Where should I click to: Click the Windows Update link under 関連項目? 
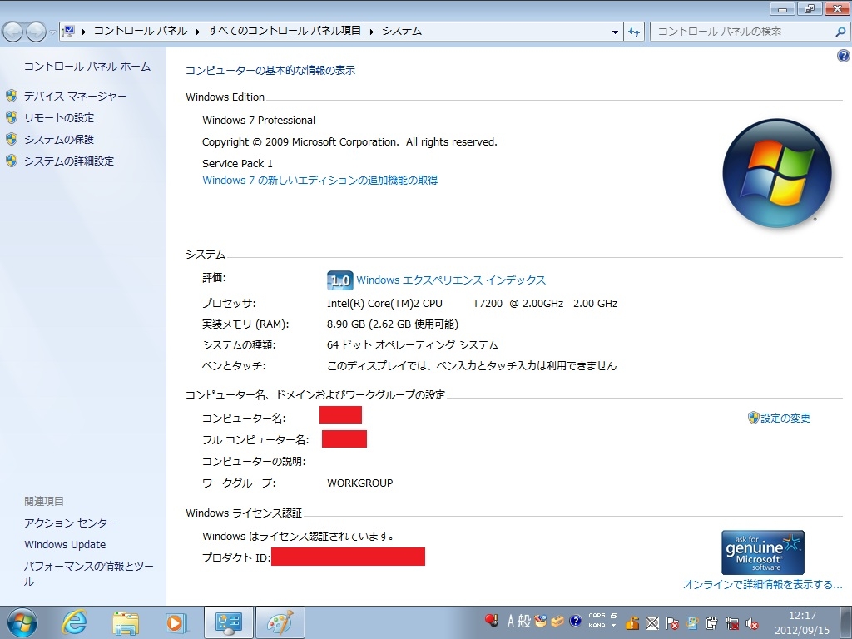click(x=65, y=545)
